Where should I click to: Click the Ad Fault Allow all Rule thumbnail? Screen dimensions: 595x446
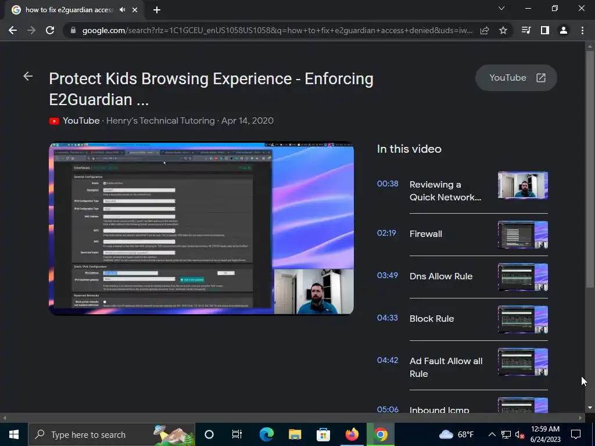click(x=523, y=362)
